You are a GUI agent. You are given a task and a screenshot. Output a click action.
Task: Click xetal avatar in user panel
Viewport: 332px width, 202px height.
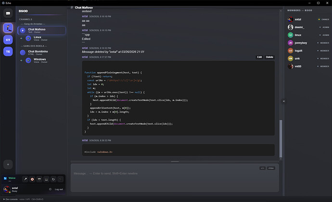[x=7, y=189]
